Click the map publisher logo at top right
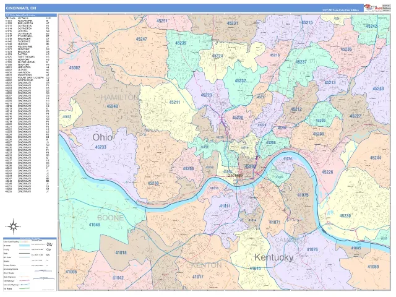The width and height of the screenshot is (396, 297). [372, 8]
